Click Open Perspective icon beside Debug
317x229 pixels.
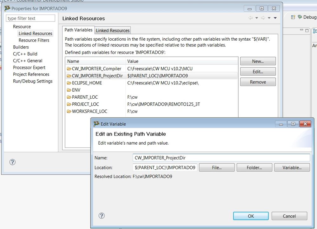click(293, 17)
